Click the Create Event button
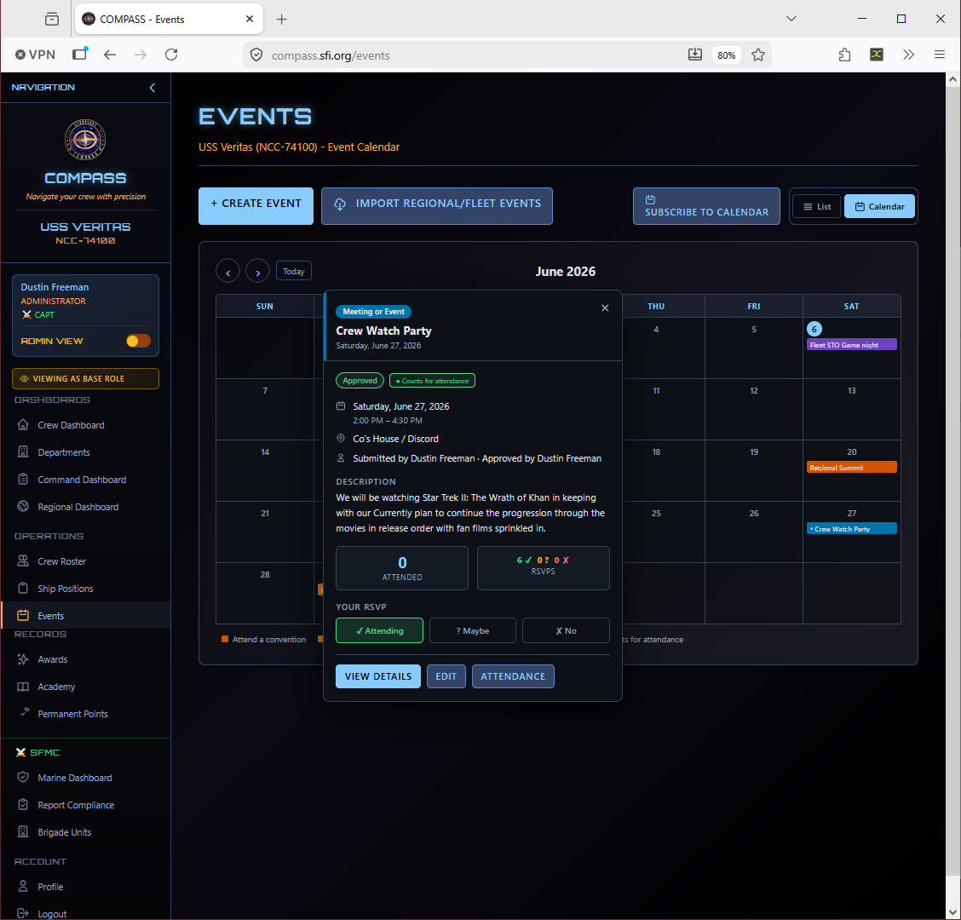961x920 pixels. pyautogui.click(x=256, y=206)
